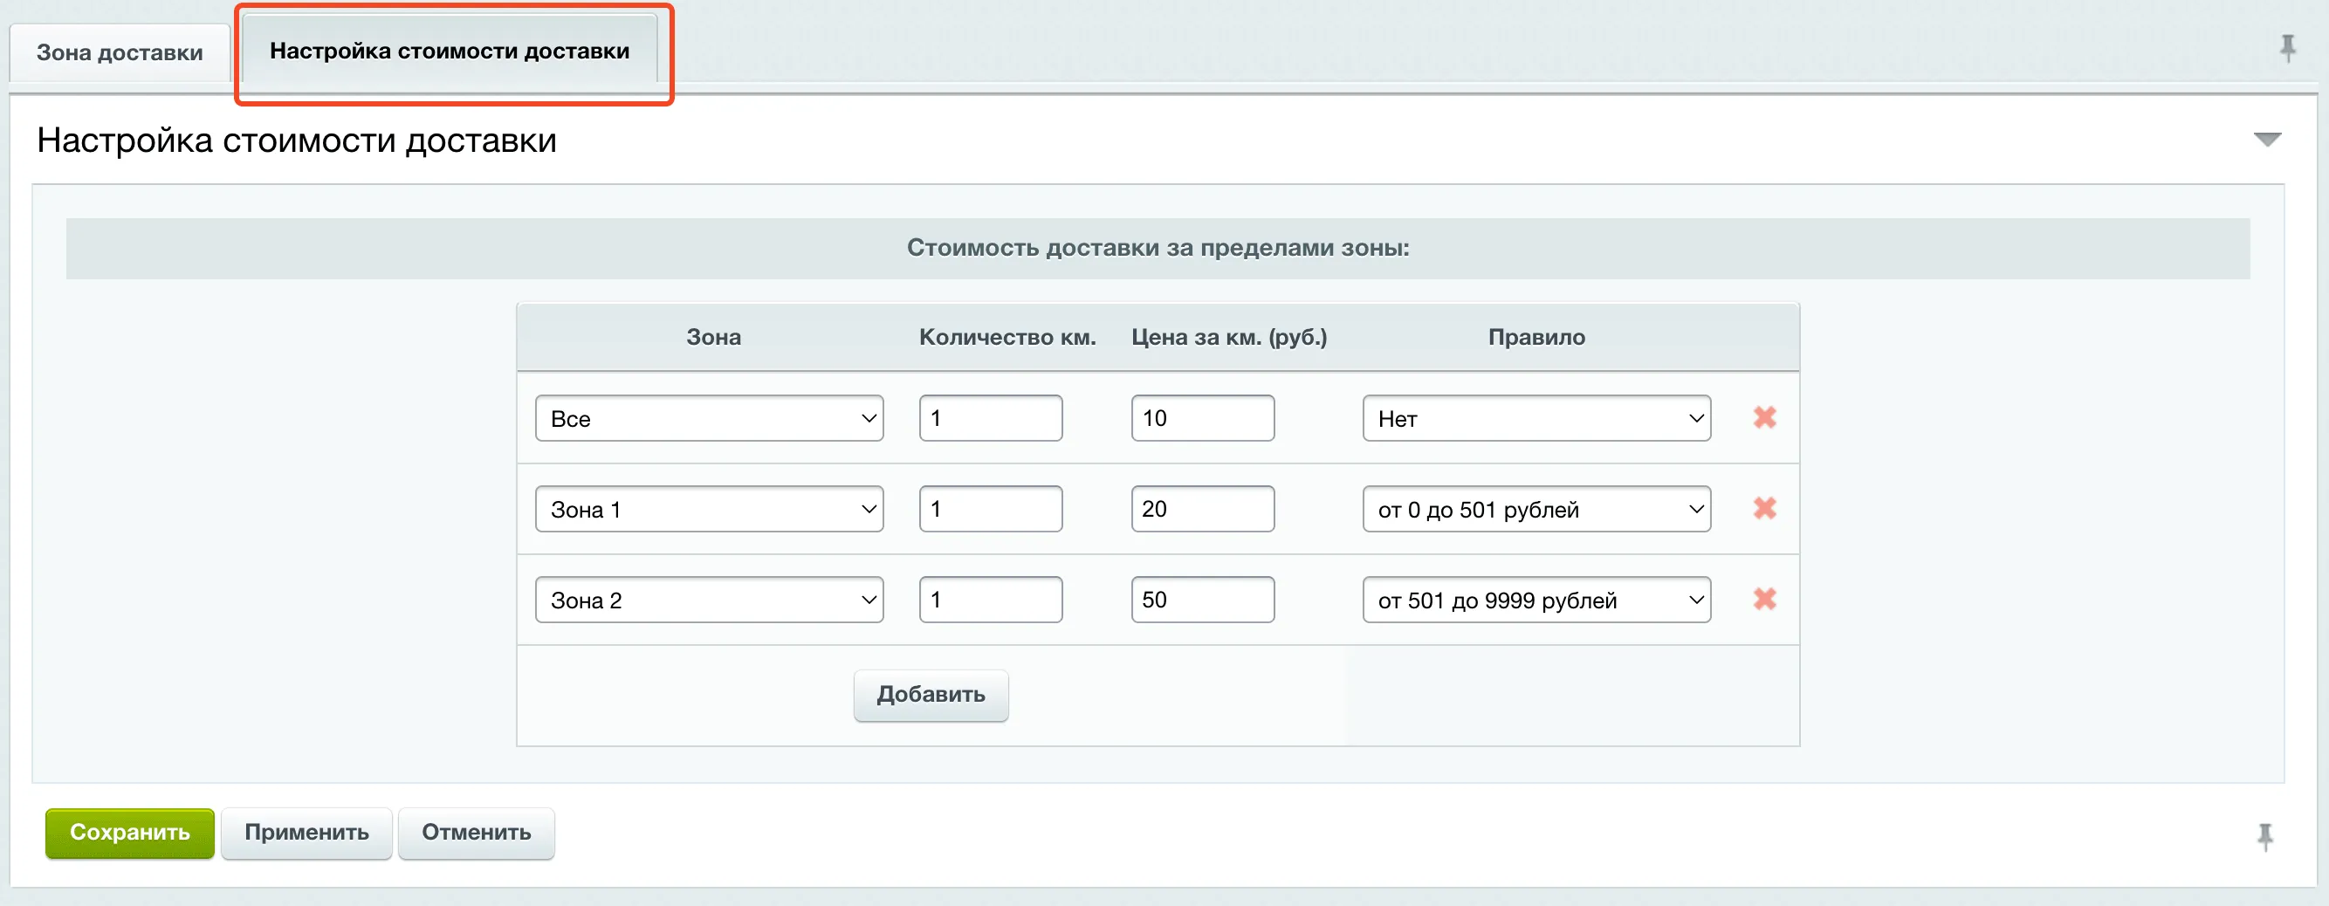The image size is (2329, 906).
Task: Collapse the 'Настройка стоимости доставки' section
Action: point(2267,140)
